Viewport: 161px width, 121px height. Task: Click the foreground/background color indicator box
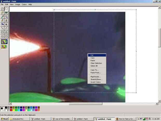(2, 109)
